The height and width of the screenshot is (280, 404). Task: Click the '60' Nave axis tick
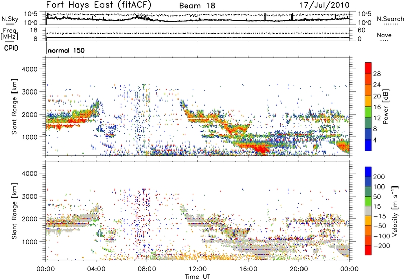(362, 30)
